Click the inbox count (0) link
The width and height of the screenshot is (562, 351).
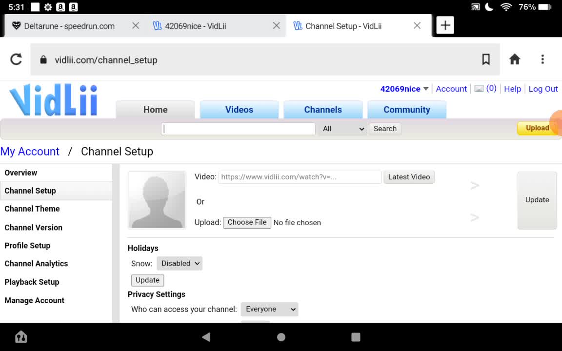(x=491, y=88)
